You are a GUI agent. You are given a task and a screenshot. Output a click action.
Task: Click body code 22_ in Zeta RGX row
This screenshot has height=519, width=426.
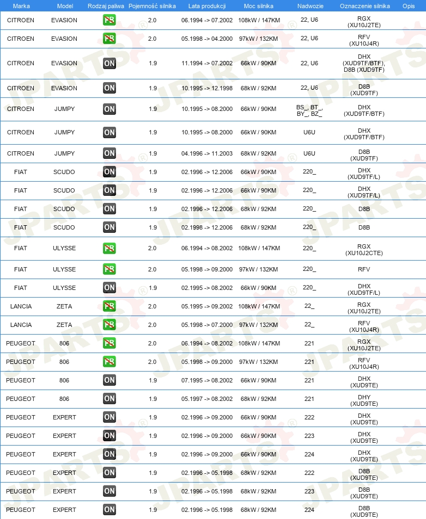(x=309, y=306)
